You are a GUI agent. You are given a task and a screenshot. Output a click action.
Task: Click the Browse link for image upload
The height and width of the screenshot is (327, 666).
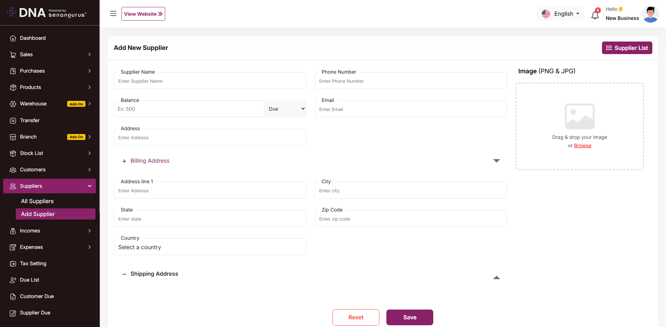click(x=582, y=146)
